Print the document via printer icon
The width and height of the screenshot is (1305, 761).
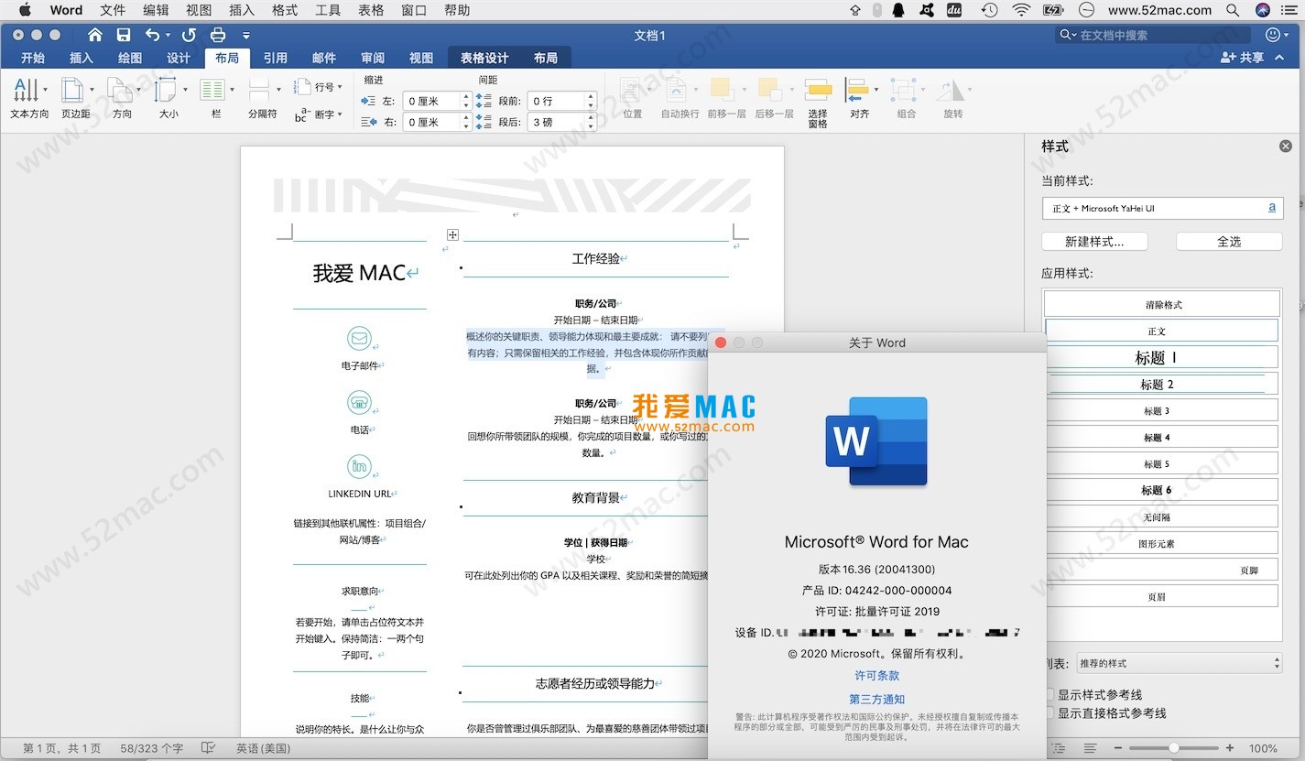click(218, 35)
